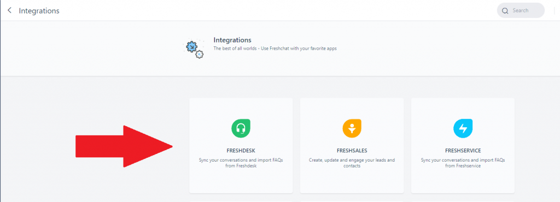The image size is (560, 202).
Task: Click the 'best of all worlds' subtitle
Action: [x=275, y=48]
